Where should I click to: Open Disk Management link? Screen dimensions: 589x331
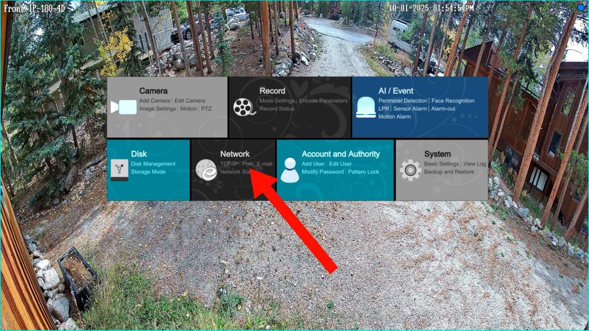tap(153, 164)
